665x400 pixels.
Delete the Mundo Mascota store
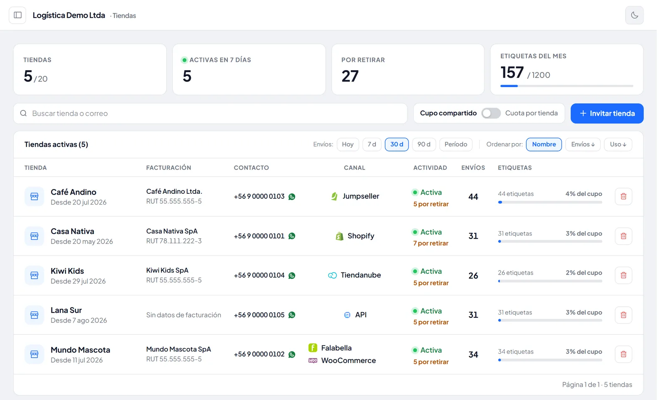click(623, 354)
